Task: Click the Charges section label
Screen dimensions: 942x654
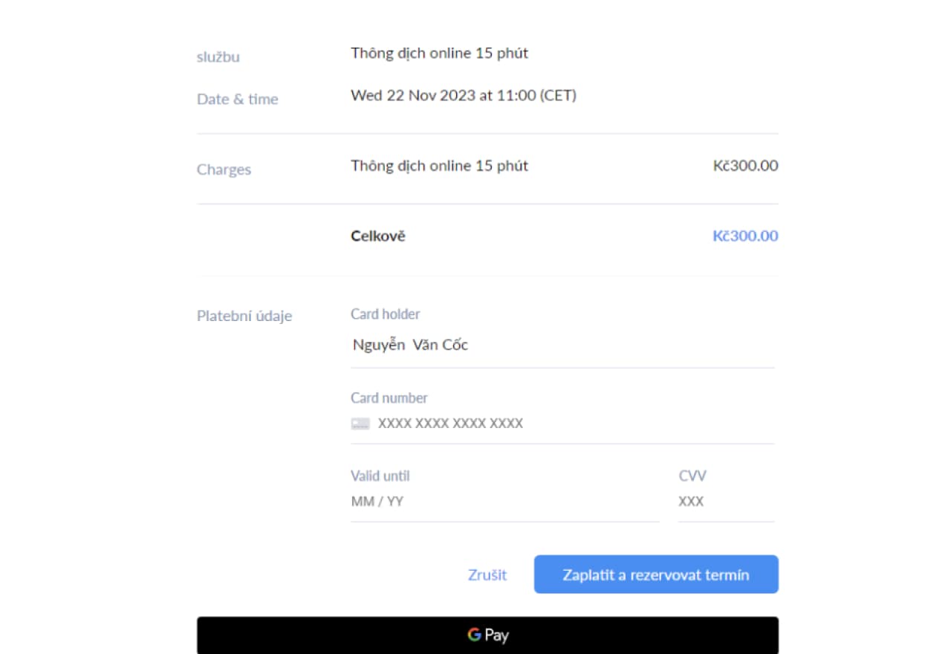Action: point(224,169)
